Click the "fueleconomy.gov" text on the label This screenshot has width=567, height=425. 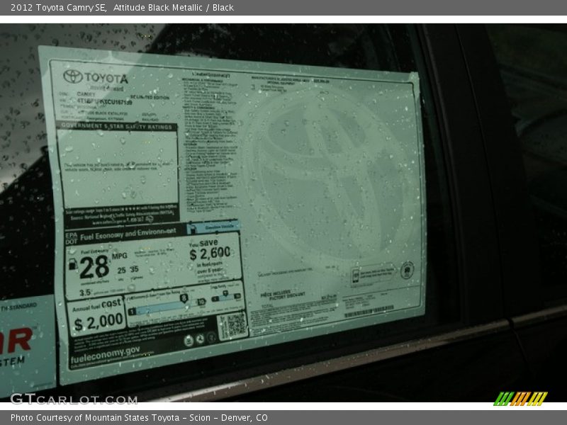(x=105, y=355)
